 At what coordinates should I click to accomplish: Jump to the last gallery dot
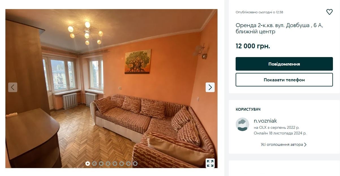[135, 164]
